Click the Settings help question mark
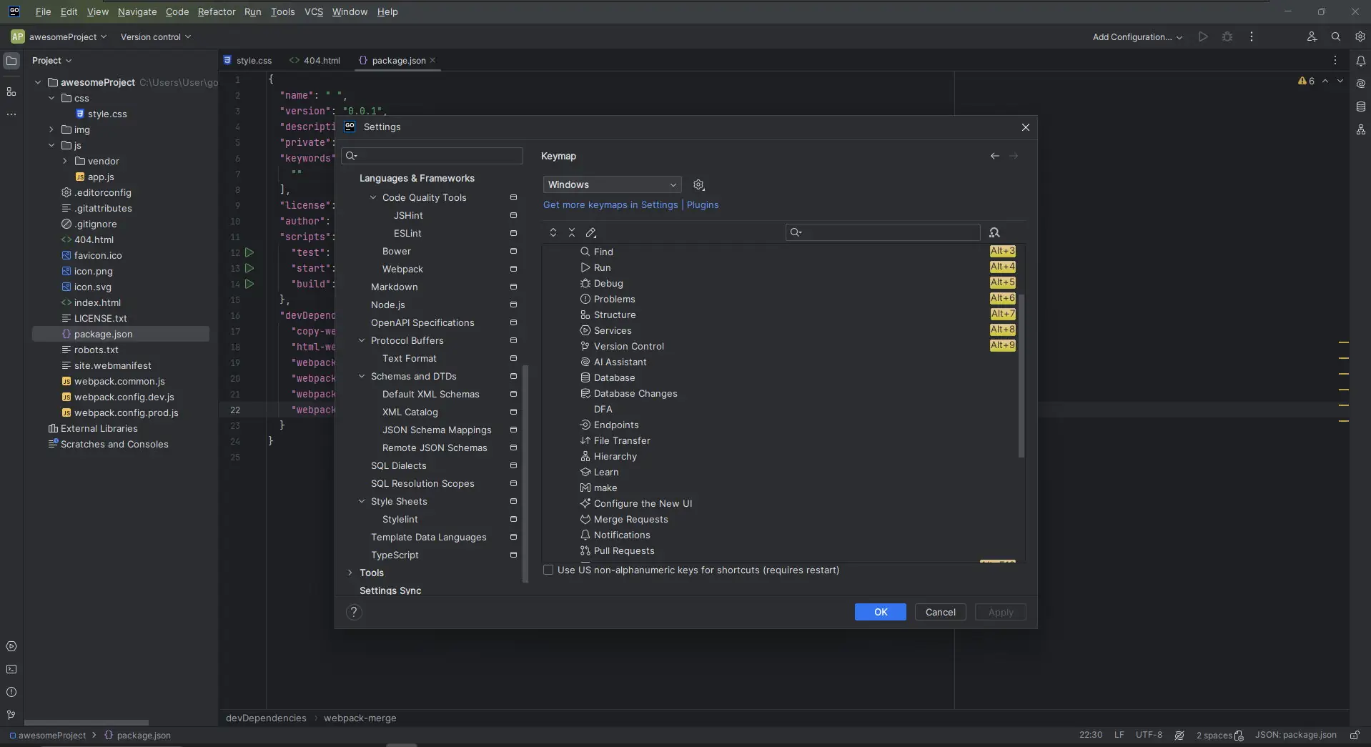The image size is (1371, 747). coord(353,613)
